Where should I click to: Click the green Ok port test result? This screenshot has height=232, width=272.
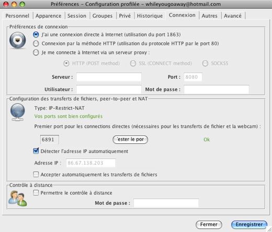pyautogui.click(x=207, y=140)
